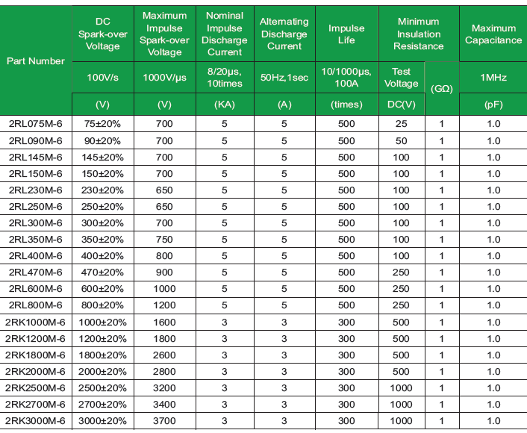Click the Alternating Discharge Current header
This screenshot has height=433, width=527.
(x=284, y=34)
